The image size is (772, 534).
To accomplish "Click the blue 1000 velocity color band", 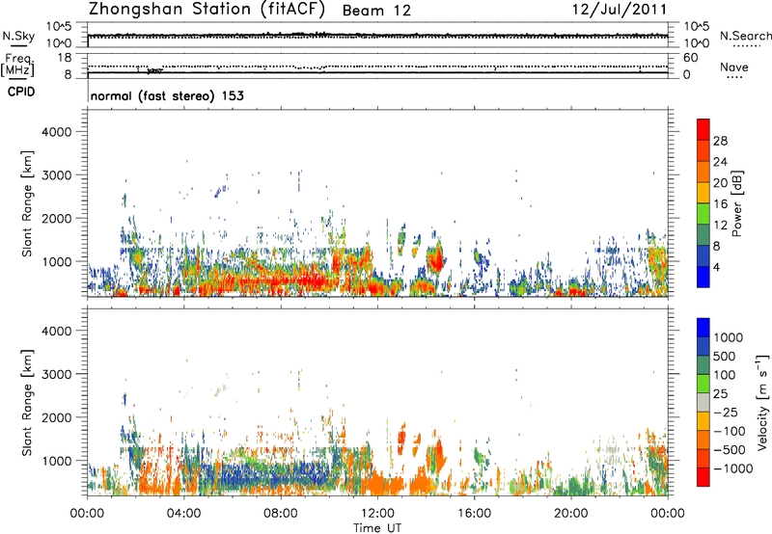I will point(703,328).
